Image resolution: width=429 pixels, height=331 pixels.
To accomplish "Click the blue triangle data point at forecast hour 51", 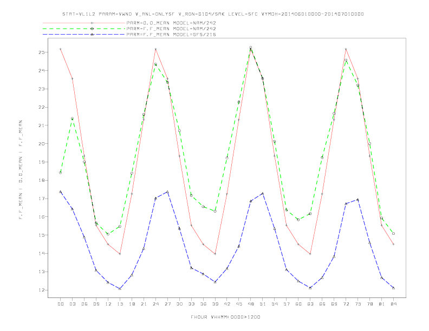I will 263,194.
